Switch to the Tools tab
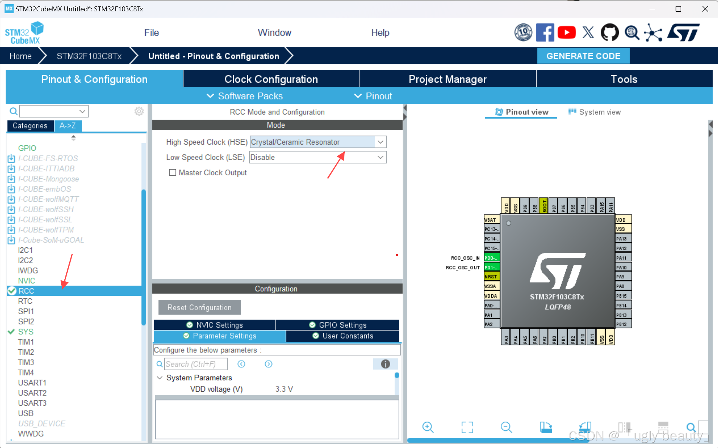Viewport: 718px width, 448px height. point(624,79)
